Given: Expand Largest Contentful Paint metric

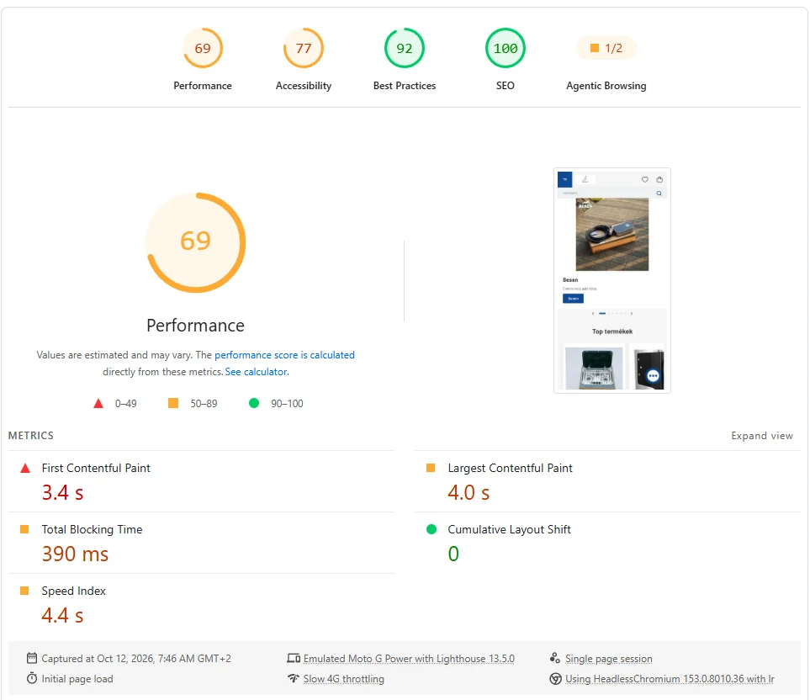Looking at the screenshot, I should [x=607, y=481].
